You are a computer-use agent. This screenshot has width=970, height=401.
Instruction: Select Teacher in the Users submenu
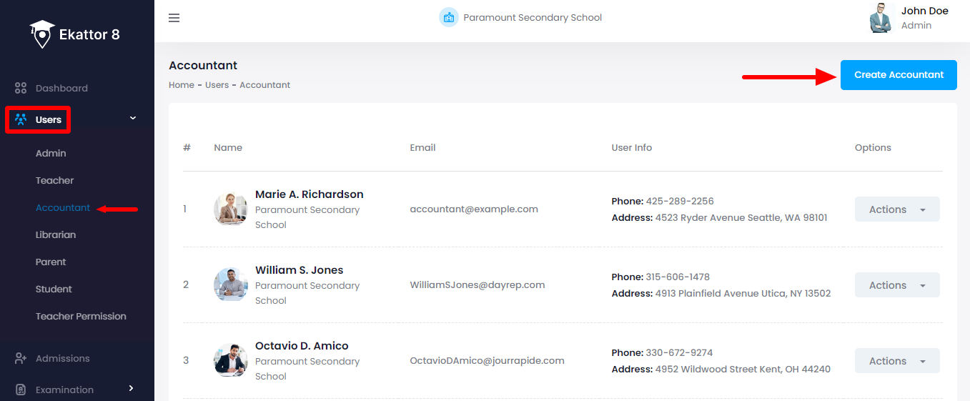55,180
